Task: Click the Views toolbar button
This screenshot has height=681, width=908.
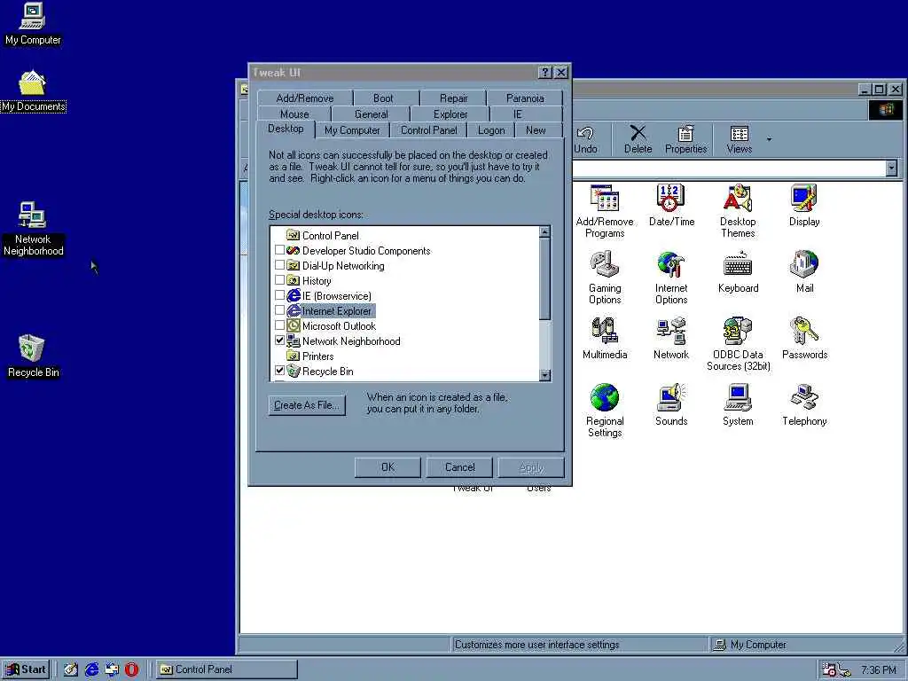Action: tap(740, 140)
